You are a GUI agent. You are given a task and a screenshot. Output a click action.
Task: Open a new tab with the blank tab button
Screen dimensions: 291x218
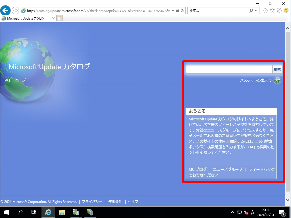point(60,18)
